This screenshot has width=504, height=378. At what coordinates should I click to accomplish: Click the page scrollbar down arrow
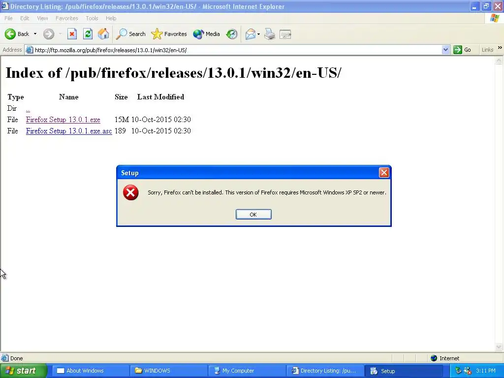[499, 346]
